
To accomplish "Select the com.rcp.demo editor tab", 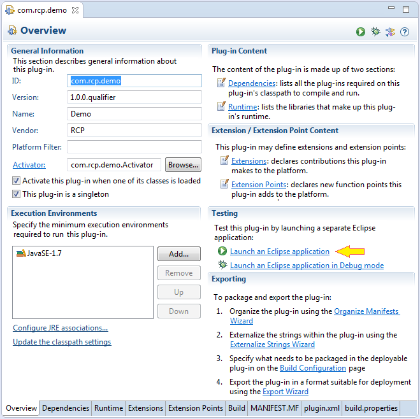I will click(42, 10).
